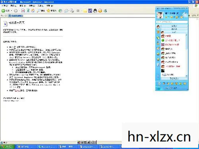Click the Stop icon in IE toolbar

click(23, 11)
